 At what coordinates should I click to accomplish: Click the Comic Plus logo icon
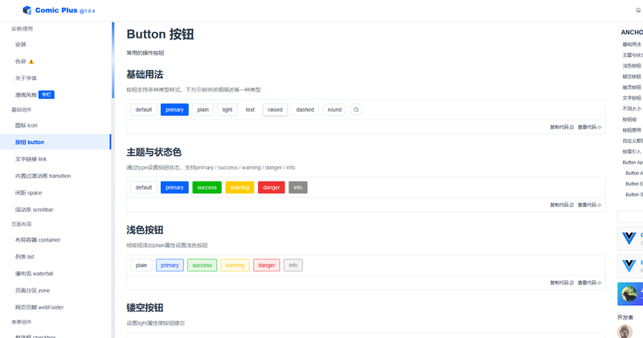tap(27, 10)
